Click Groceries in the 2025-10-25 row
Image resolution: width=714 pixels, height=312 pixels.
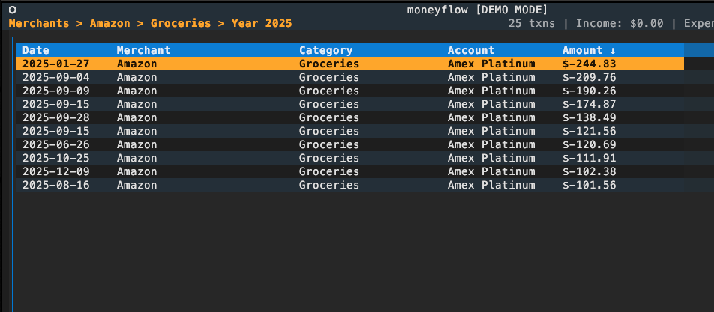(329, 158)
